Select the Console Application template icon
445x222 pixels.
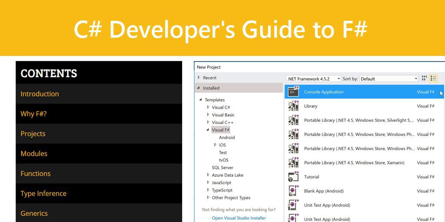[293, 92]
